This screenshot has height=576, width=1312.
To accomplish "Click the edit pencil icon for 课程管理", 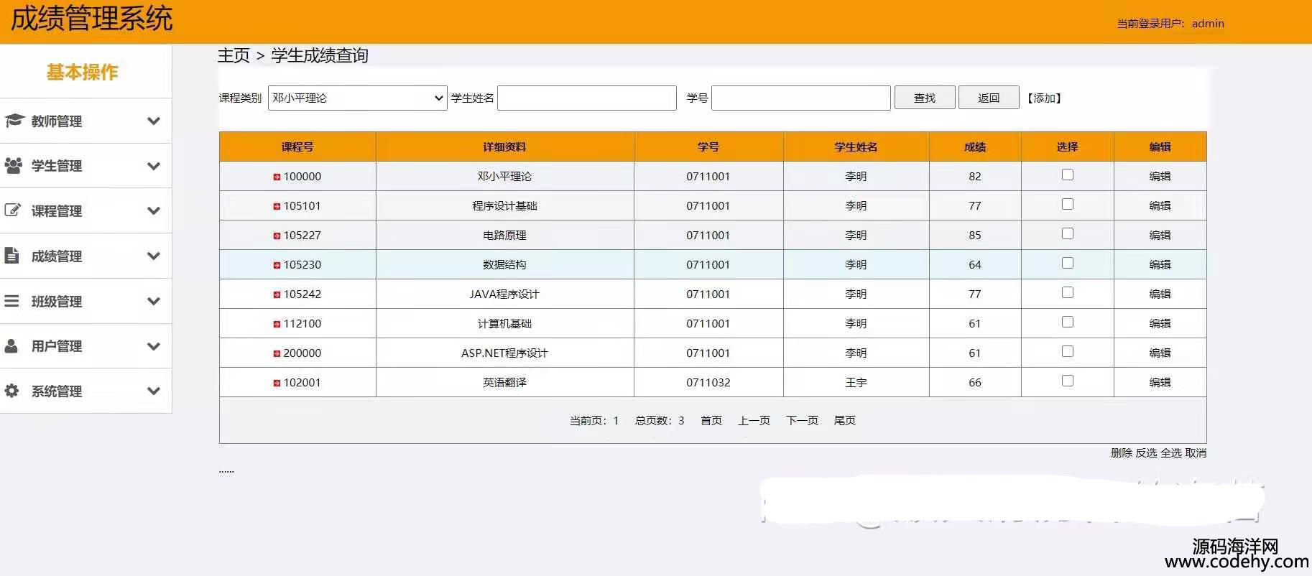I will [x=13, y=210].
